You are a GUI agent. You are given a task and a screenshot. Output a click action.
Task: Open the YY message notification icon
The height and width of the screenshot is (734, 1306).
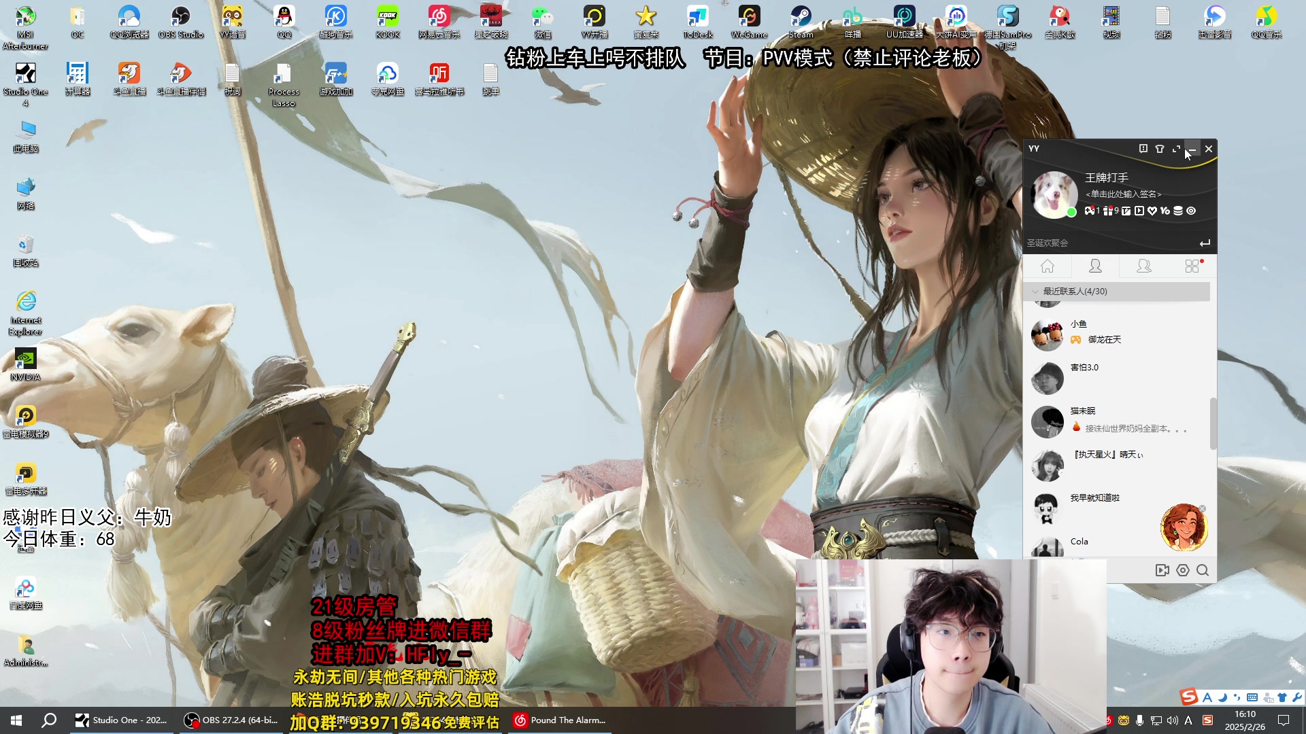(1143, 149)
